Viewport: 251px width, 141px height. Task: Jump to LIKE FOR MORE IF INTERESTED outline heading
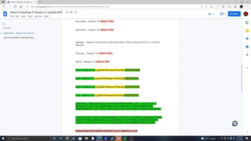click(19, 38)
